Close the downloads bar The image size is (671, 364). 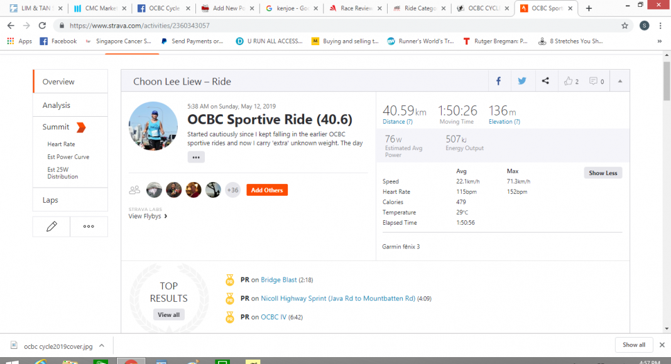(662, 345)
